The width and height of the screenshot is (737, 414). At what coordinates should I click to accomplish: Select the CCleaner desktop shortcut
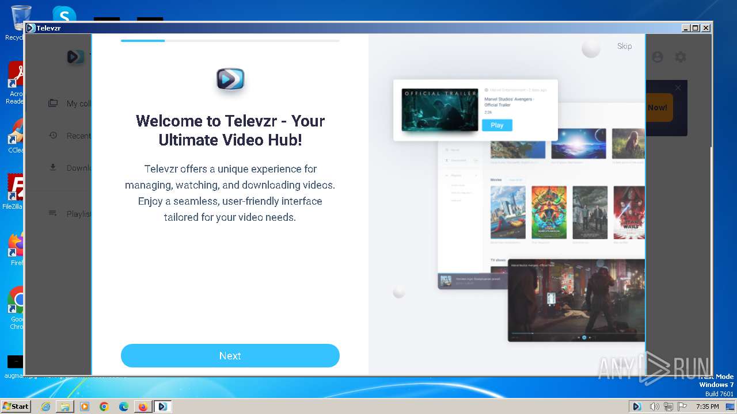click(16, 136)
